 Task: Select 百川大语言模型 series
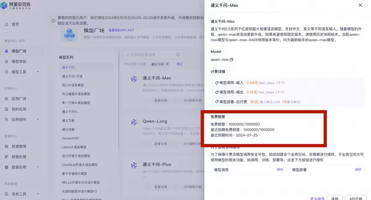coord(73,85)
